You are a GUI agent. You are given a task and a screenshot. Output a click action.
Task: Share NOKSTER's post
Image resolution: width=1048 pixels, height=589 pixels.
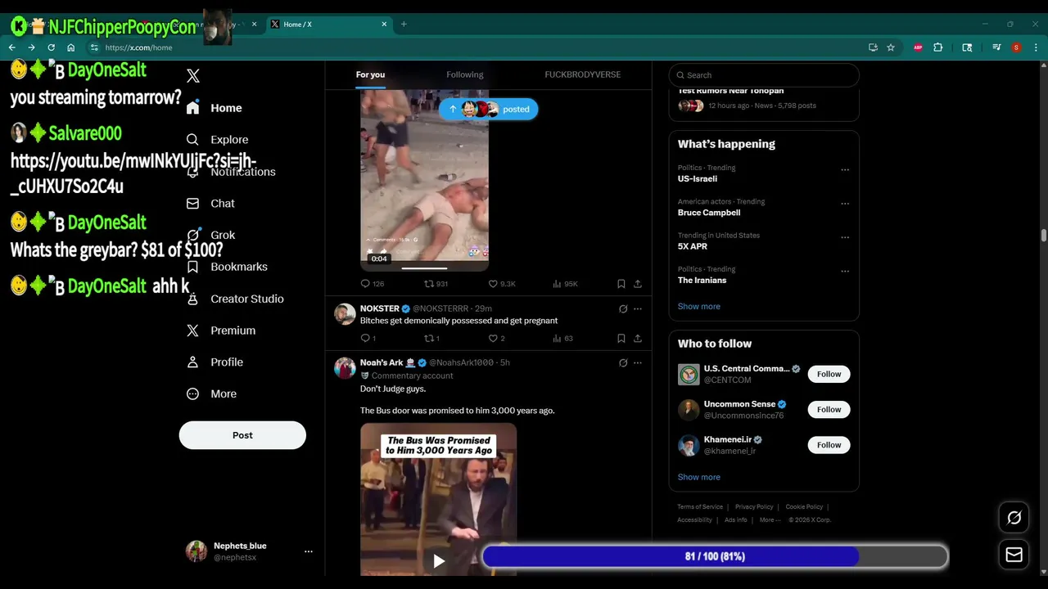tap(638, 339)
